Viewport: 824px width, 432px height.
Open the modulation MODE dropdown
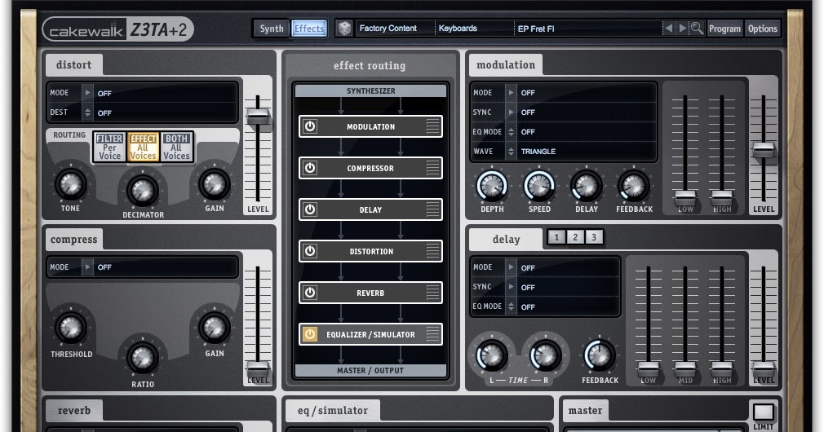511,92
